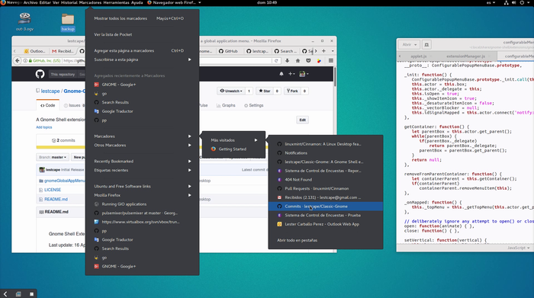Click the downloads arrow icon in Firefox
This screenshot has height=298, width=534.
(x=287, y=60)
